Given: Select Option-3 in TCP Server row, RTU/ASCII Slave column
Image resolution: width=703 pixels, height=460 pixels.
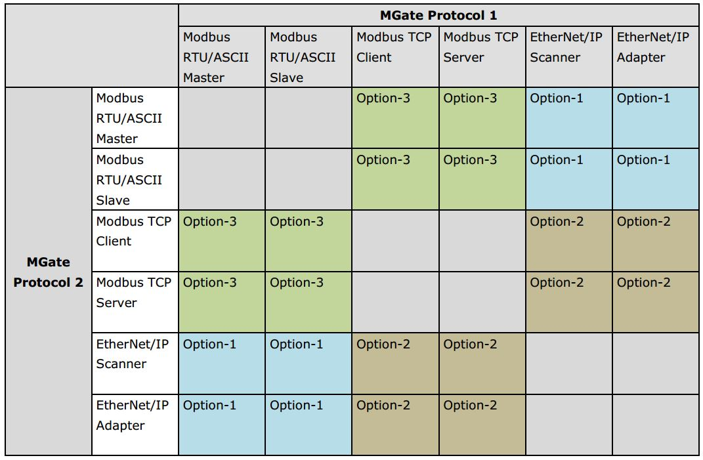Looking at the screenshot, I should coord(297,283).
